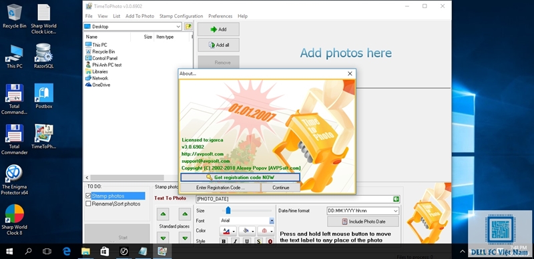
Task: Move the Size slider handle
Action: (x=228, y=211)
